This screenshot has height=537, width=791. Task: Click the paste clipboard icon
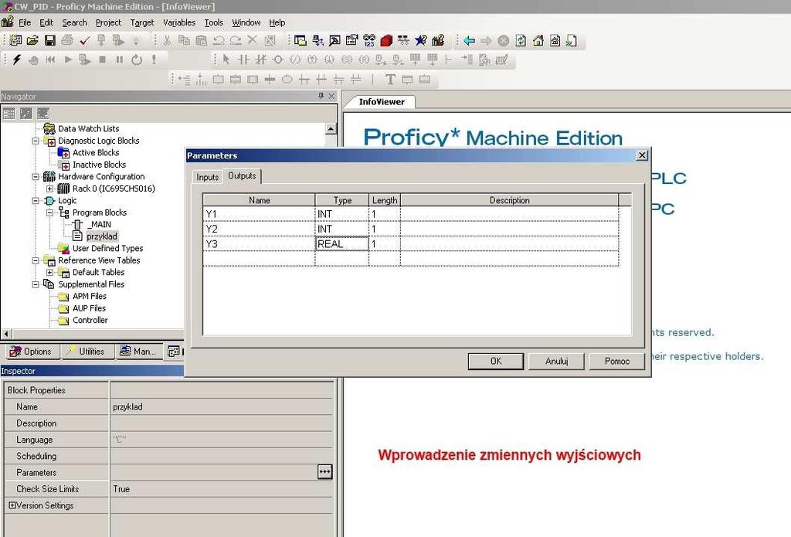[x=202, y=40]
